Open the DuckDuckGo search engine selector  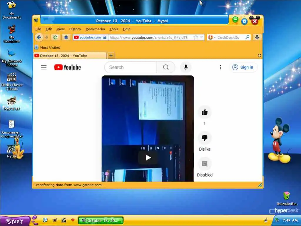[x=212, y=37]
